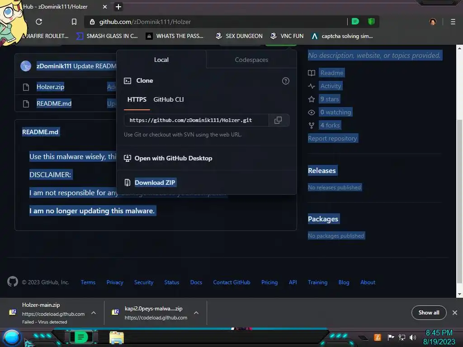Image resolution: width=463 pixels, height=347 pixels.
Task: Click Pricing in the footer
Action: [269, 282]
